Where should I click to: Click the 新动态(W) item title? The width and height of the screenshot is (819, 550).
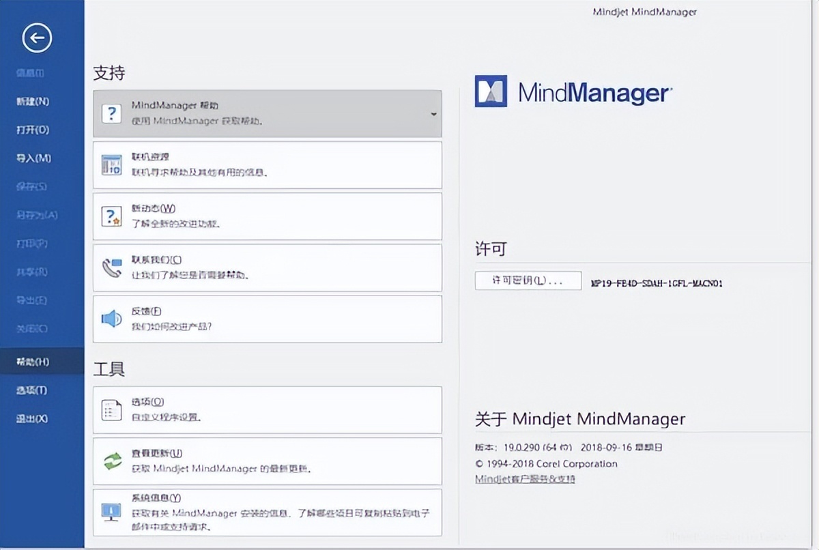coord(153,208)
